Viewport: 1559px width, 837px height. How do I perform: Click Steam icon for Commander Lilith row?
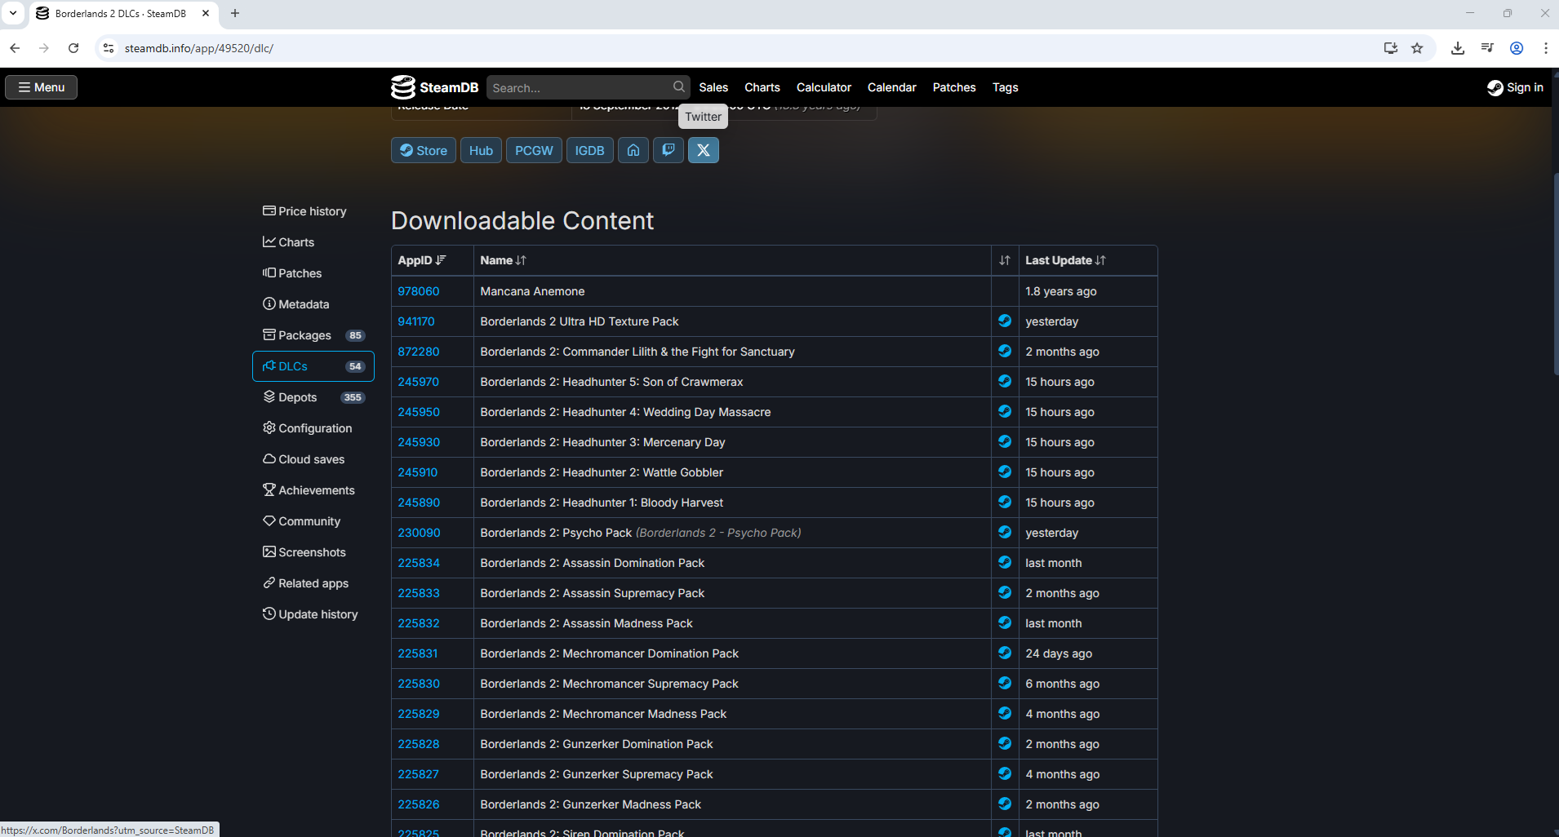pos(1005,352)
